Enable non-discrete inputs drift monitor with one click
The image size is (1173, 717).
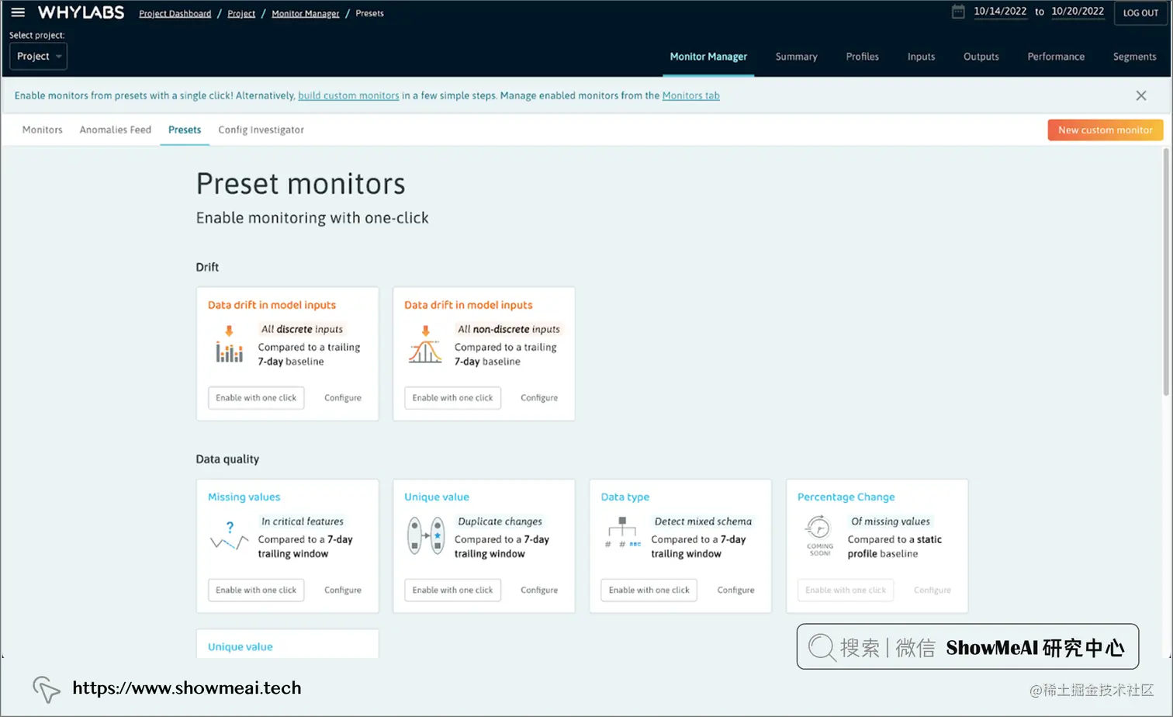(452, 397)
